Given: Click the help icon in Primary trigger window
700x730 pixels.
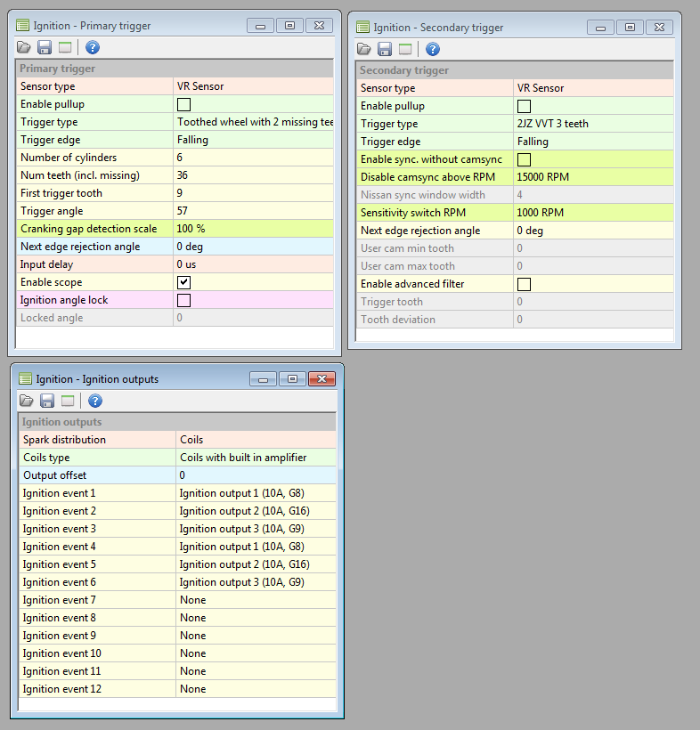Looking at the screenshot, I should 92,47.
